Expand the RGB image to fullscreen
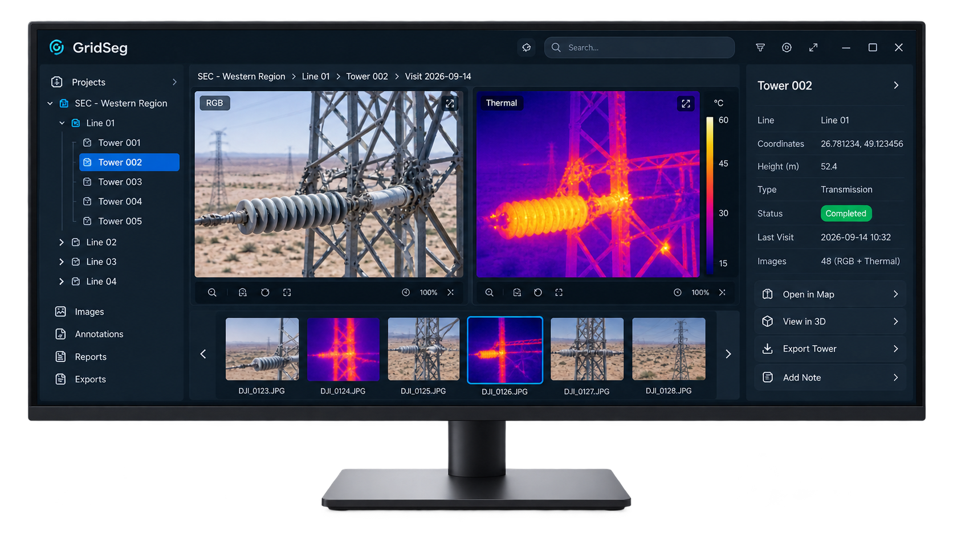953x536 pixels. [x=450, y=103]
